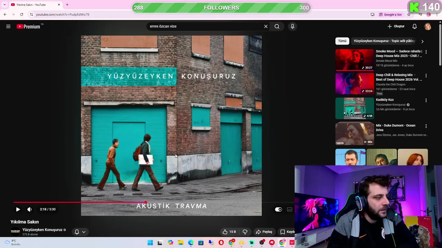442x248 pixels.
Task: Open File Explorer from the taskbar
Action: [x=181, y=243]
